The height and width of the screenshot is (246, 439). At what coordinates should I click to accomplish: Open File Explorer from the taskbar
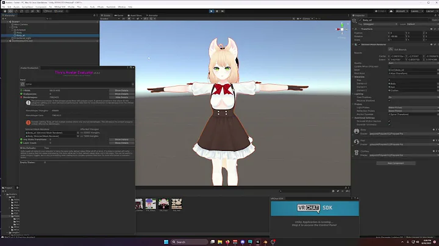coord(220,242)
